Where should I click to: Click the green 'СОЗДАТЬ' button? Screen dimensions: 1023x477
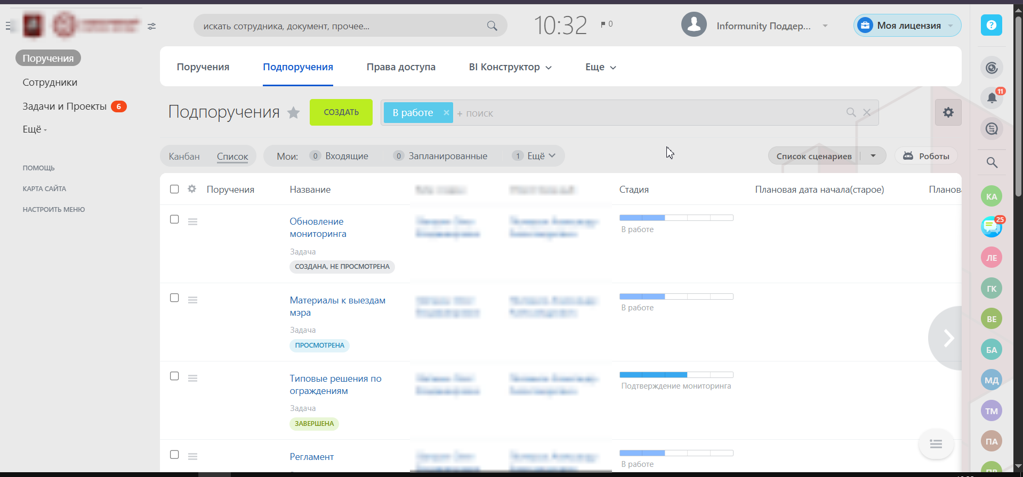coord(341,112)
